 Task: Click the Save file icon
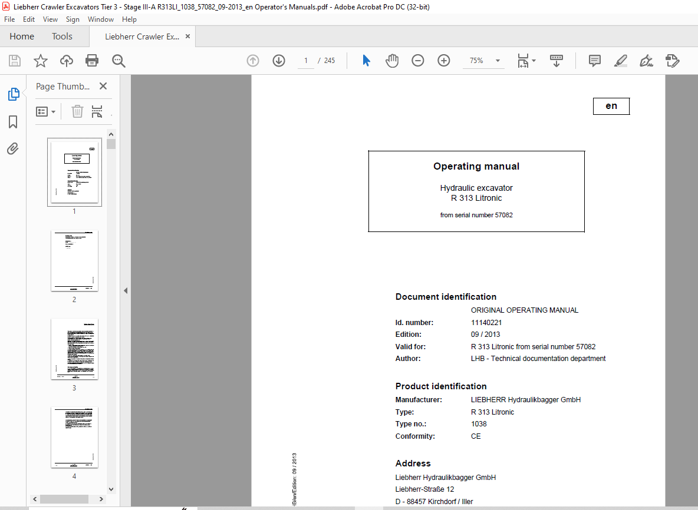[15, 61]
